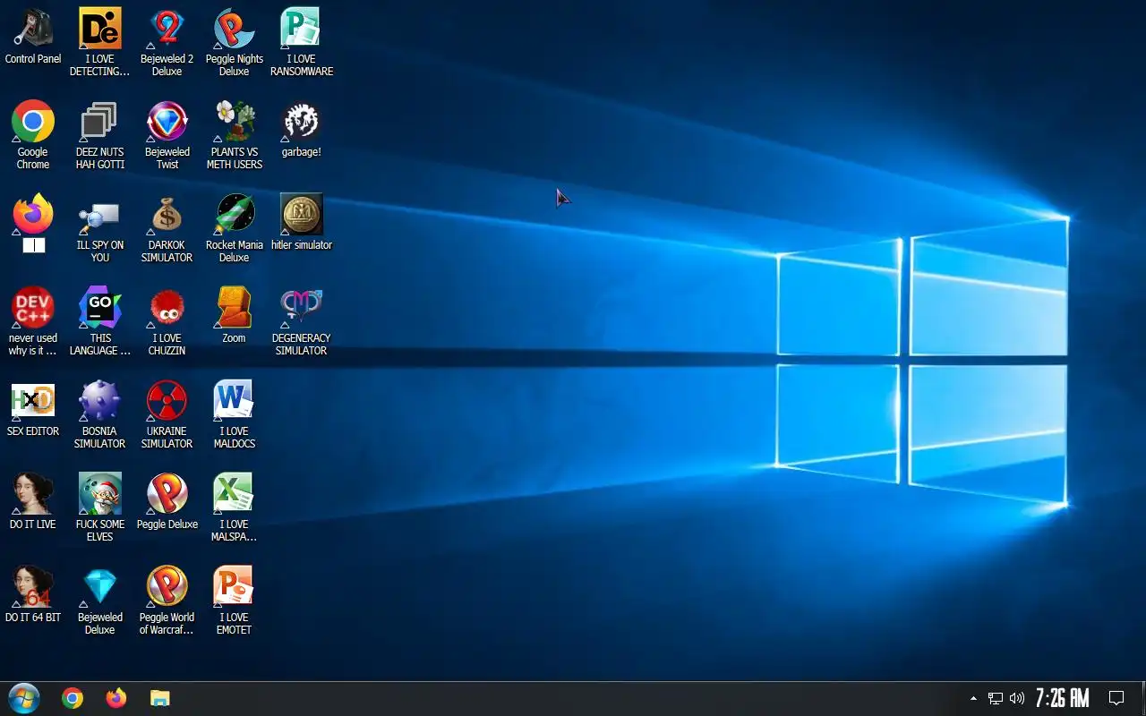
Task: Open the Control Panel desktop icon
Action: pos(33,29)
